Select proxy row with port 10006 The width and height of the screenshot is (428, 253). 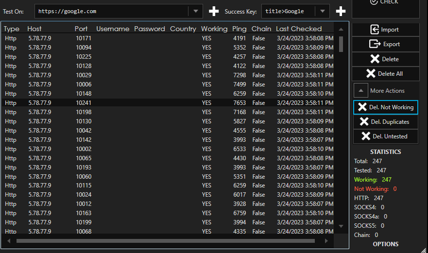(168, 84)
